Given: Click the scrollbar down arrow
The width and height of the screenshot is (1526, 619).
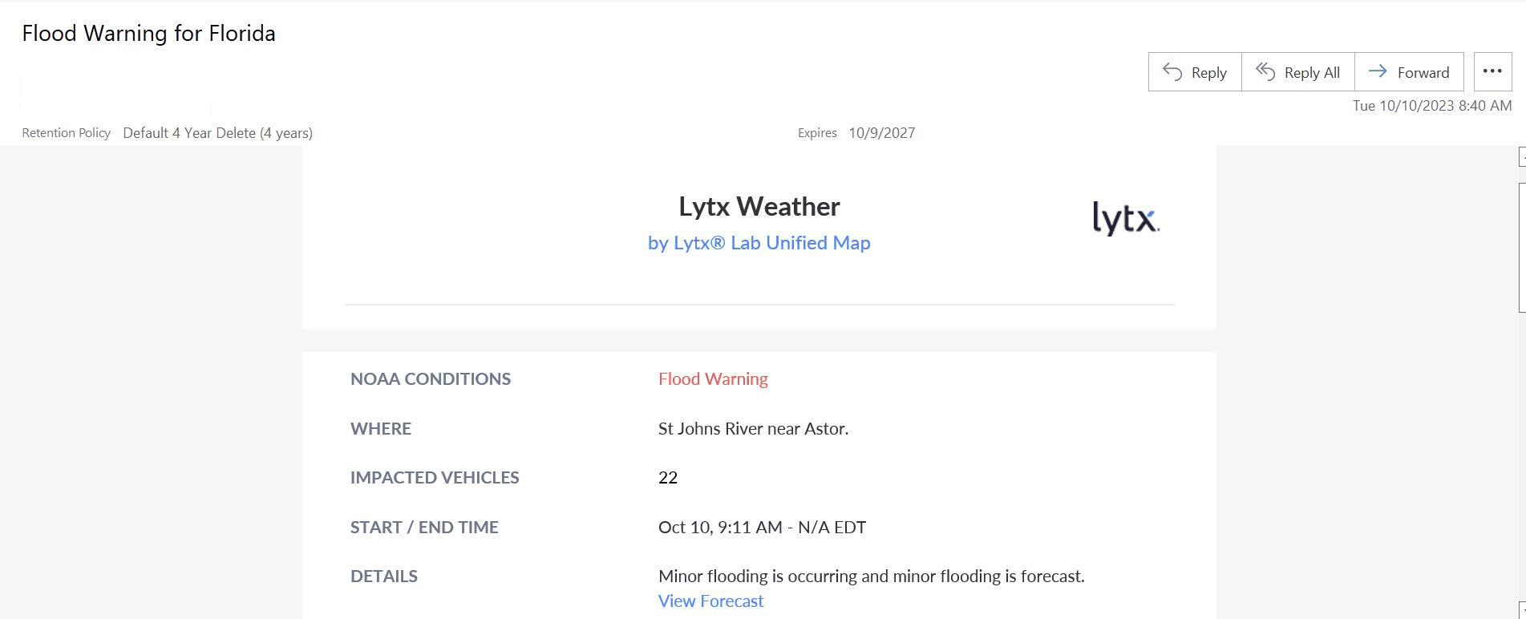Looking at the screenshot, I should pos(1522,610).
